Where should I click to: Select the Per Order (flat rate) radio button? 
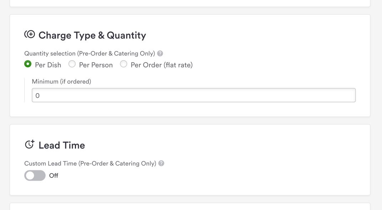pos(123,64)
